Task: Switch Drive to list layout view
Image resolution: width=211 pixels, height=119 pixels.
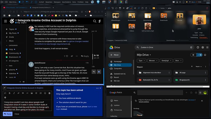Action: point(193,55)
